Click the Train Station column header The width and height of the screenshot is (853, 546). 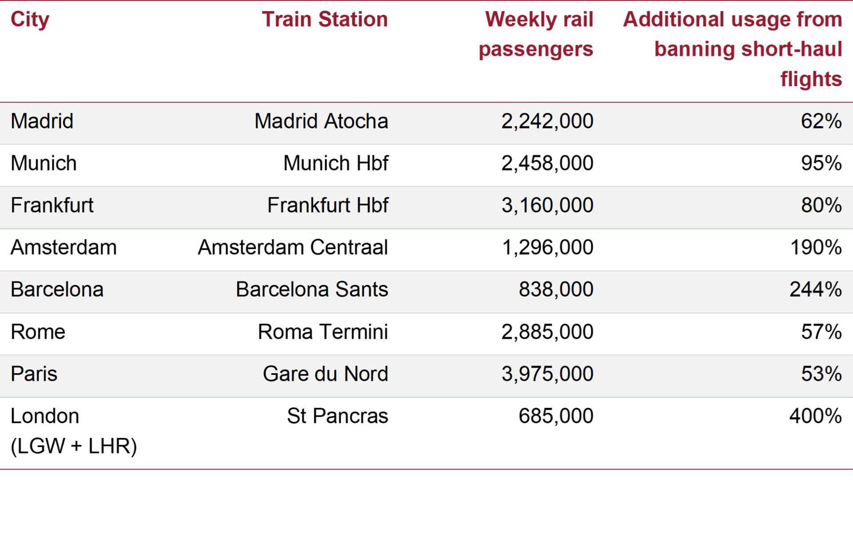pos(325,20)
